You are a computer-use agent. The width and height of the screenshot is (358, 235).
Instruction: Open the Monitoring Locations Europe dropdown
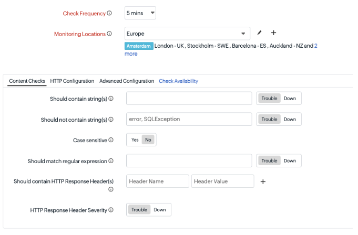pyautogui.click(x=187, y=34)
